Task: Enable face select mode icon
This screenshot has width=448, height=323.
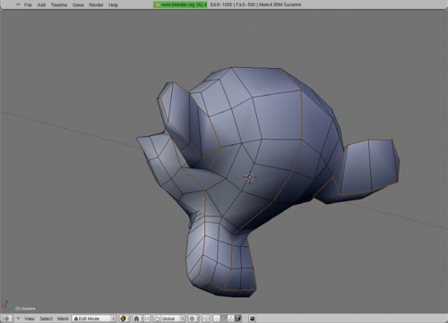Action: pyautogui.click(x=231, y=319)
